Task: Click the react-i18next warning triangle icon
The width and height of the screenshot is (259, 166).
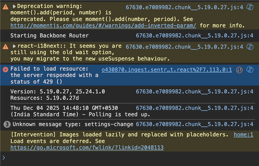Action: pyautogui.click(x=5, y=46)
